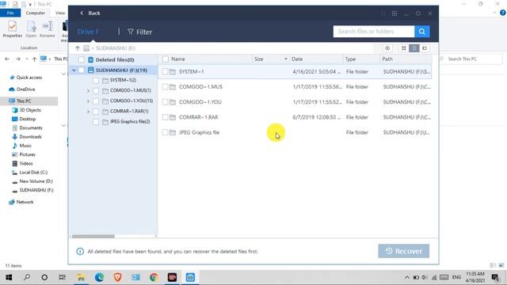Select This PC in Explorer sidebar

pyautogui.click(x=24, y=101)
